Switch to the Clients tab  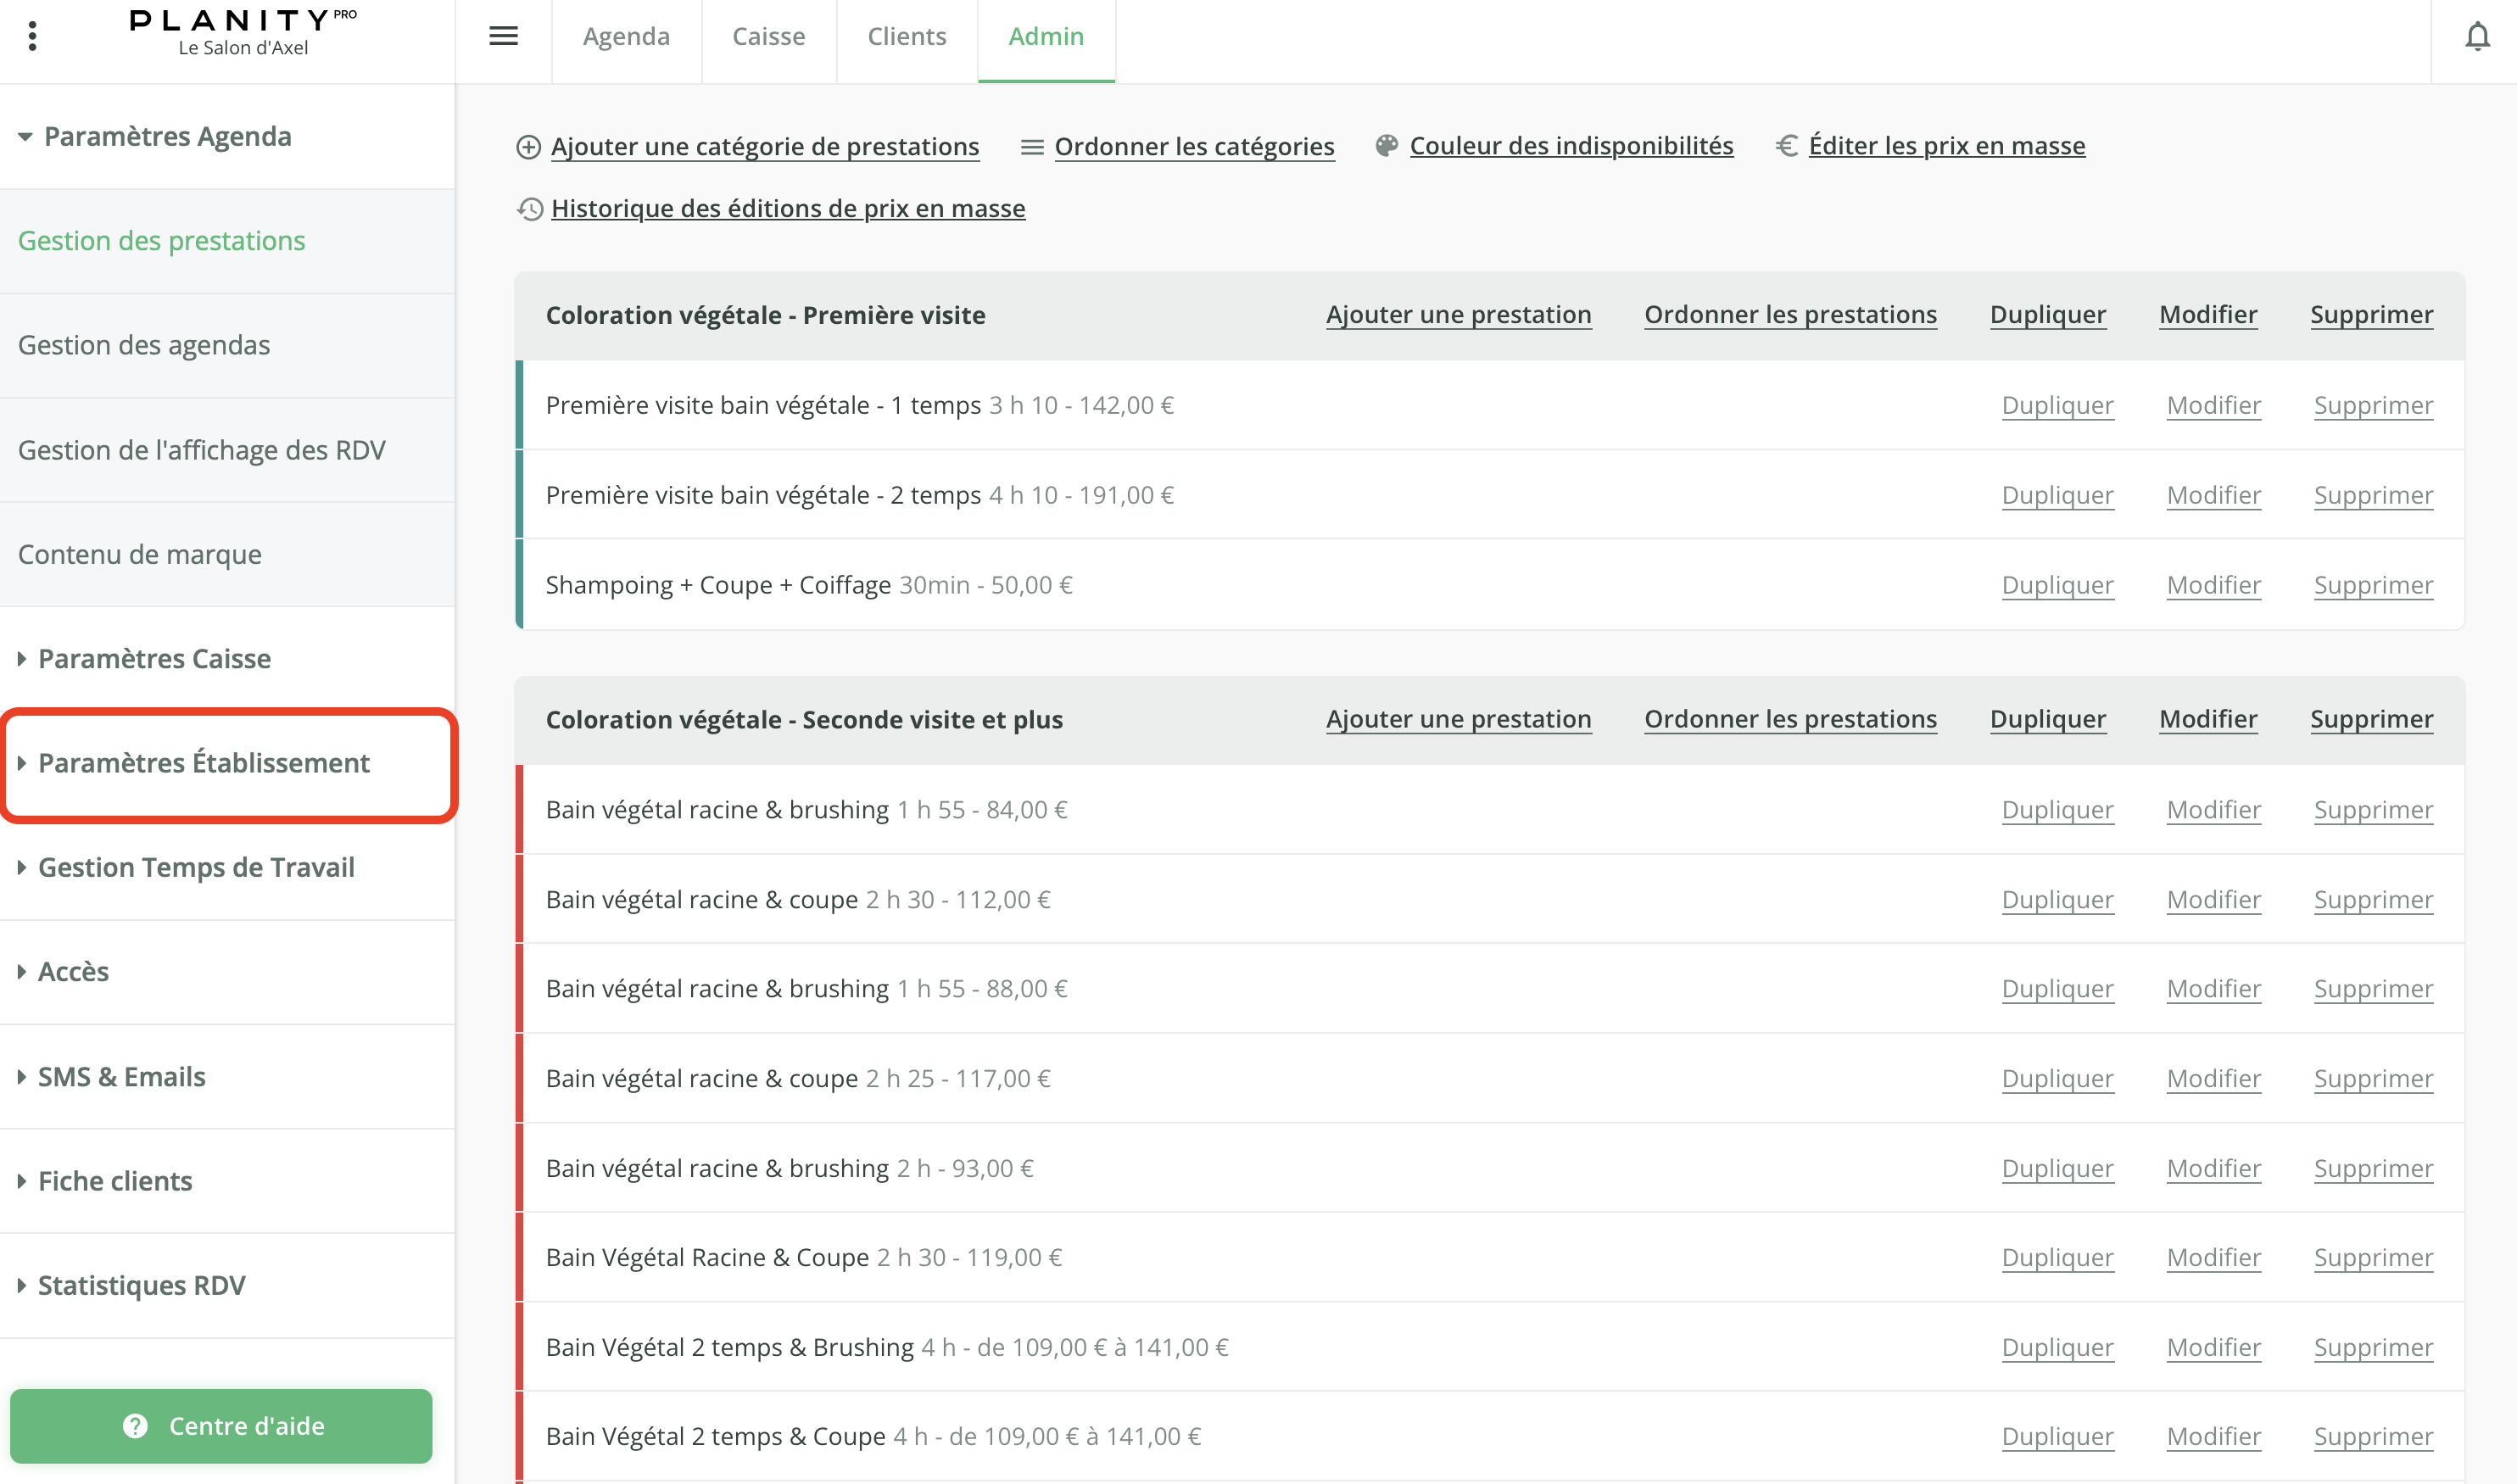coord(906,37)
